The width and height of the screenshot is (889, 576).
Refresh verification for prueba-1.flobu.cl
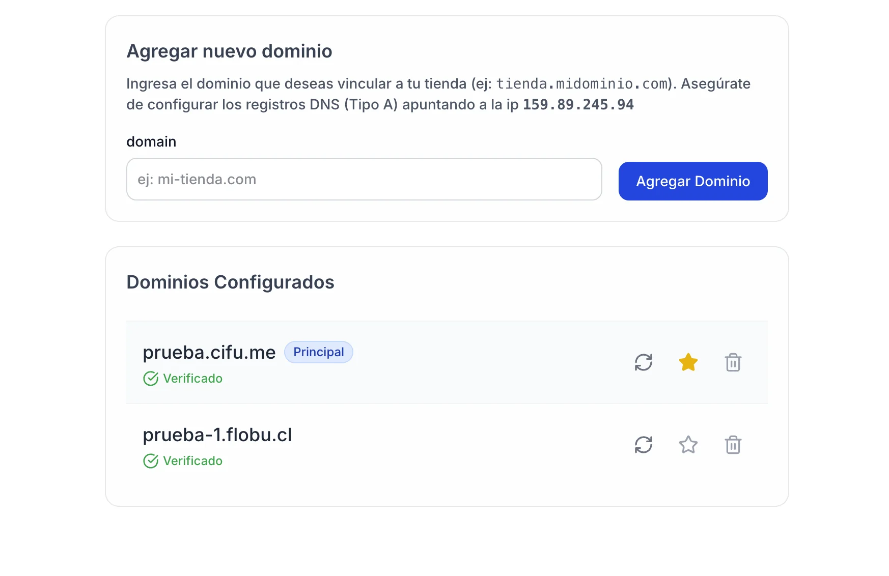click(x=644, y=445)
